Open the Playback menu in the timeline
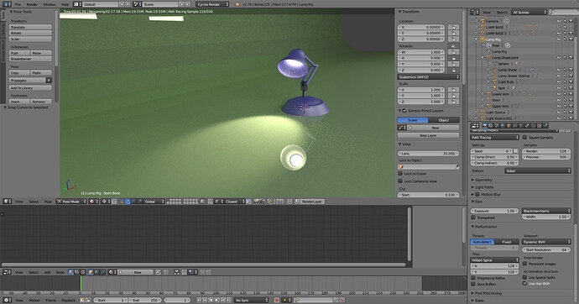579x304 pixels. click(x=68, y=301)
